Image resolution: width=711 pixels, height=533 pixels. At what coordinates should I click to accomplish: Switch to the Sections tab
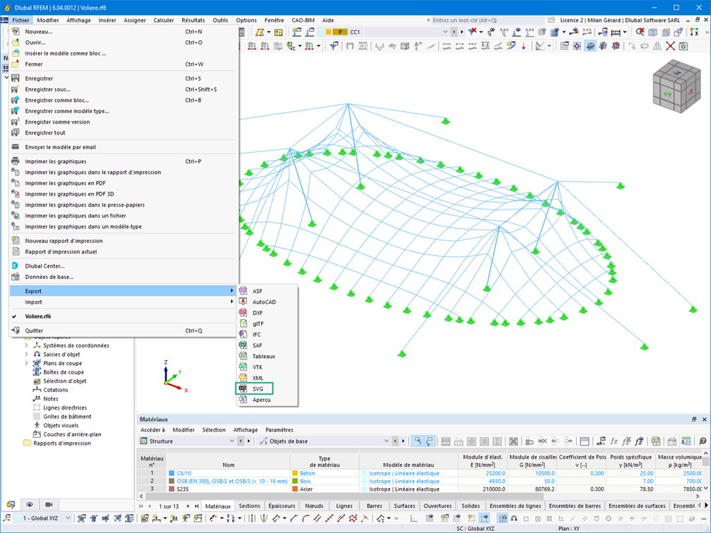coord(249,506)
